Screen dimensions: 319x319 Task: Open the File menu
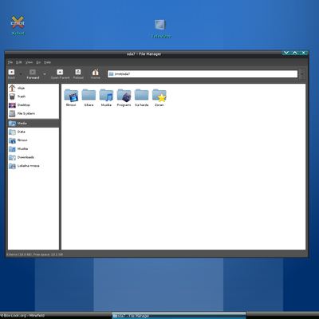click(x=10, y=62)
